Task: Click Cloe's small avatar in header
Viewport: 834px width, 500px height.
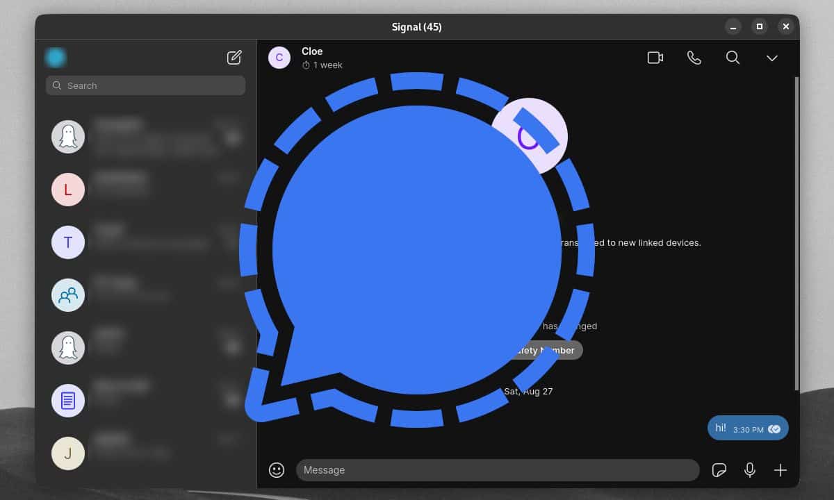Action: tap(279, 58)
